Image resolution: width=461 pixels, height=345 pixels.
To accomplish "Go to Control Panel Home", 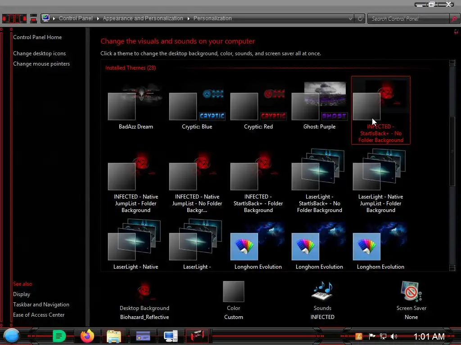I will pos(37,37).
